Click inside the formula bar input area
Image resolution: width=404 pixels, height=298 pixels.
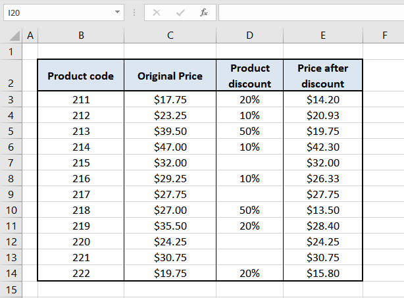[309, 12]
